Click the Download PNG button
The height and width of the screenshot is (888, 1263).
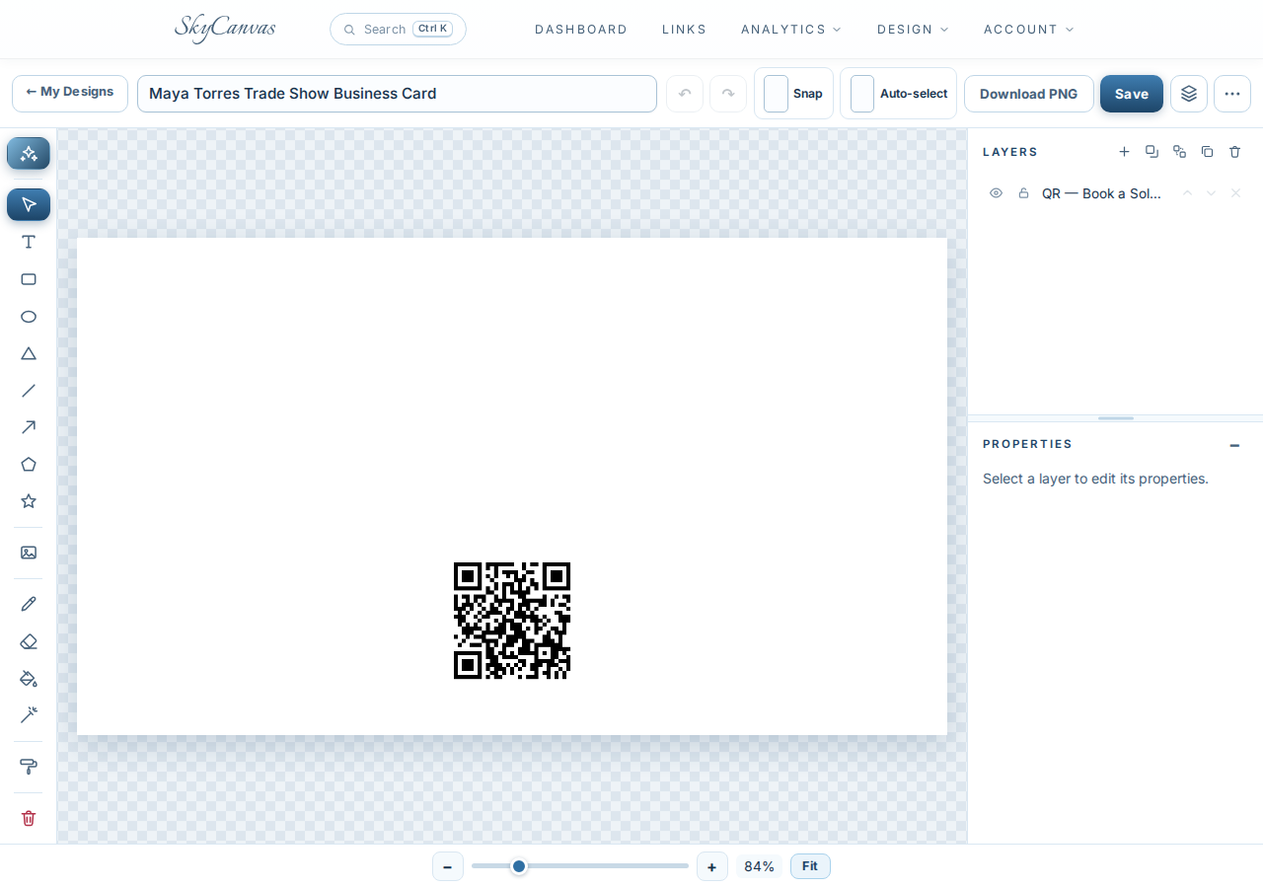(1029, 94)
